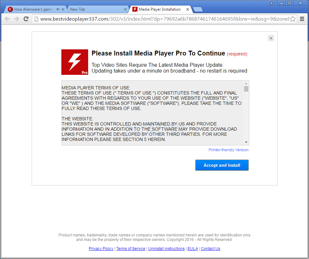Screen dimensions: 309x259
Task: Click the Chrome user profile icon
Action: pyautogui.click(x=271, y=3)
